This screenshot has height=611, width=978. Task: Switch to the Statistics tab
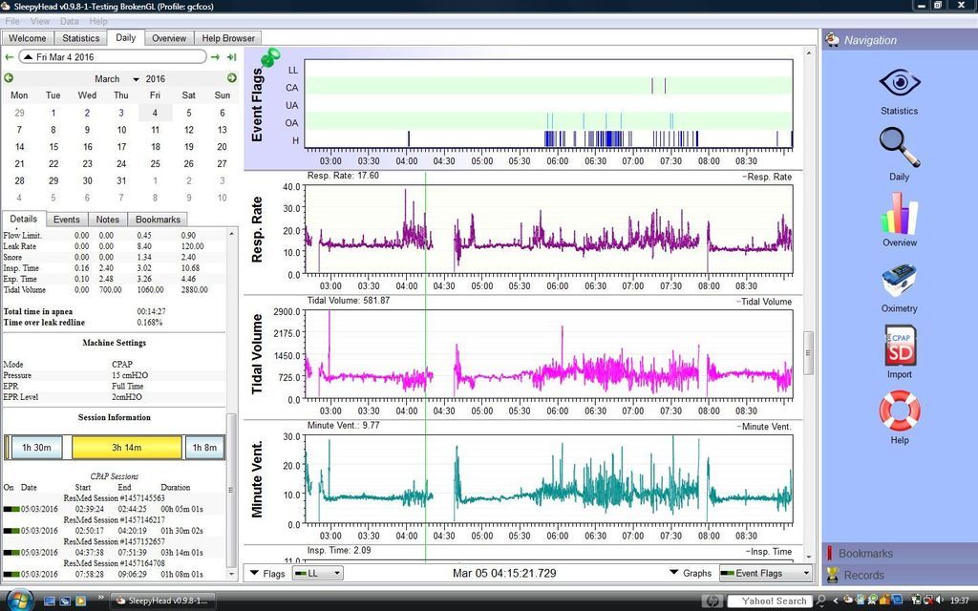click(81, 38)
